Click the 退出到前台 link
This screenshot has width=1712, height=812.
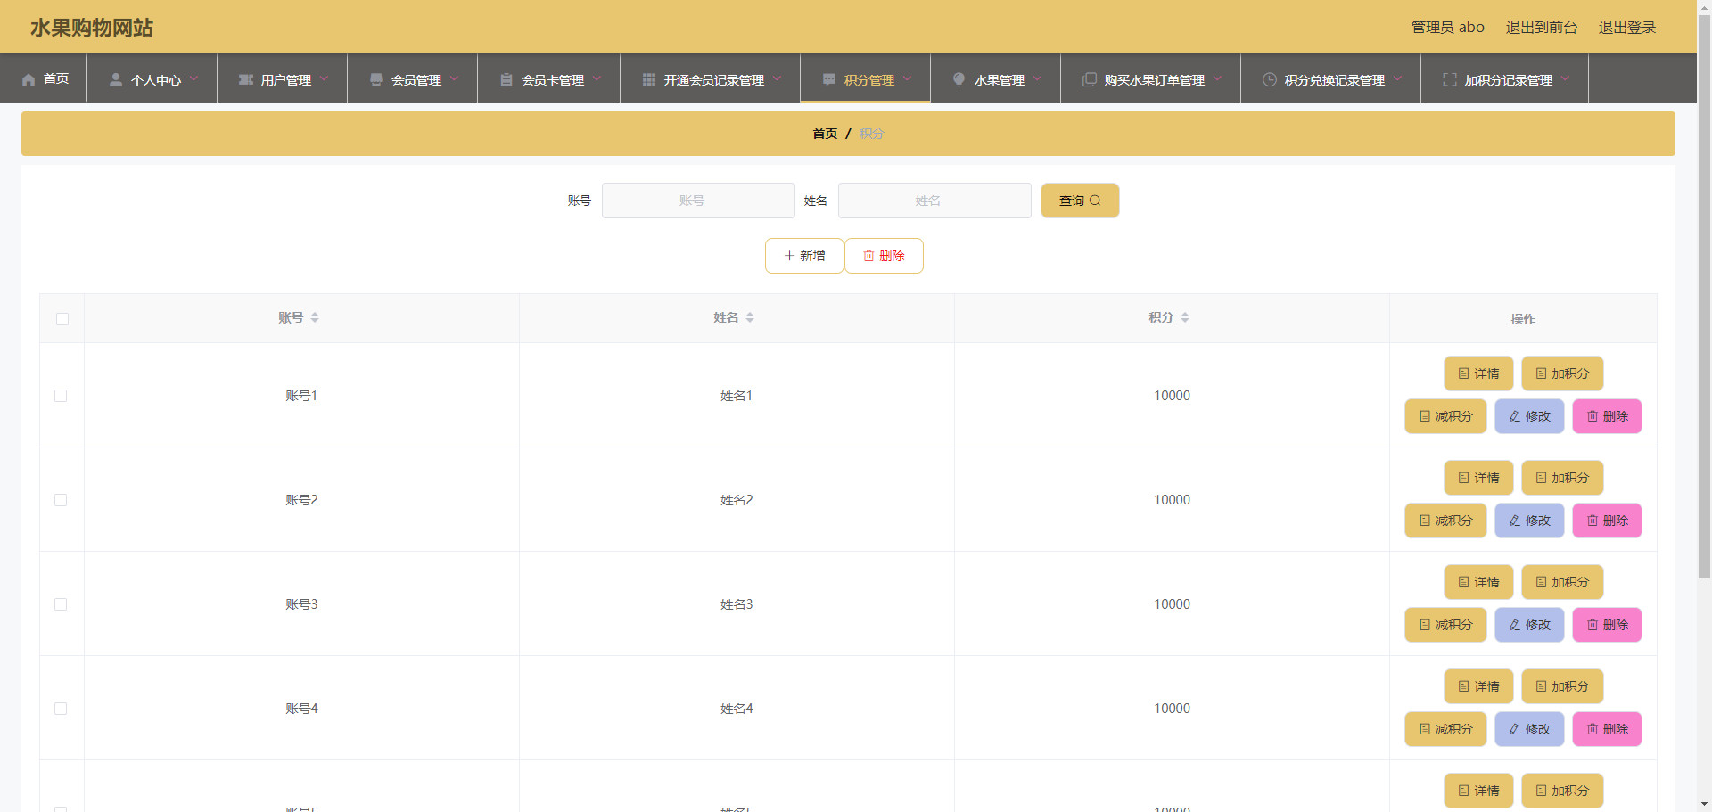pos(1541,28)
